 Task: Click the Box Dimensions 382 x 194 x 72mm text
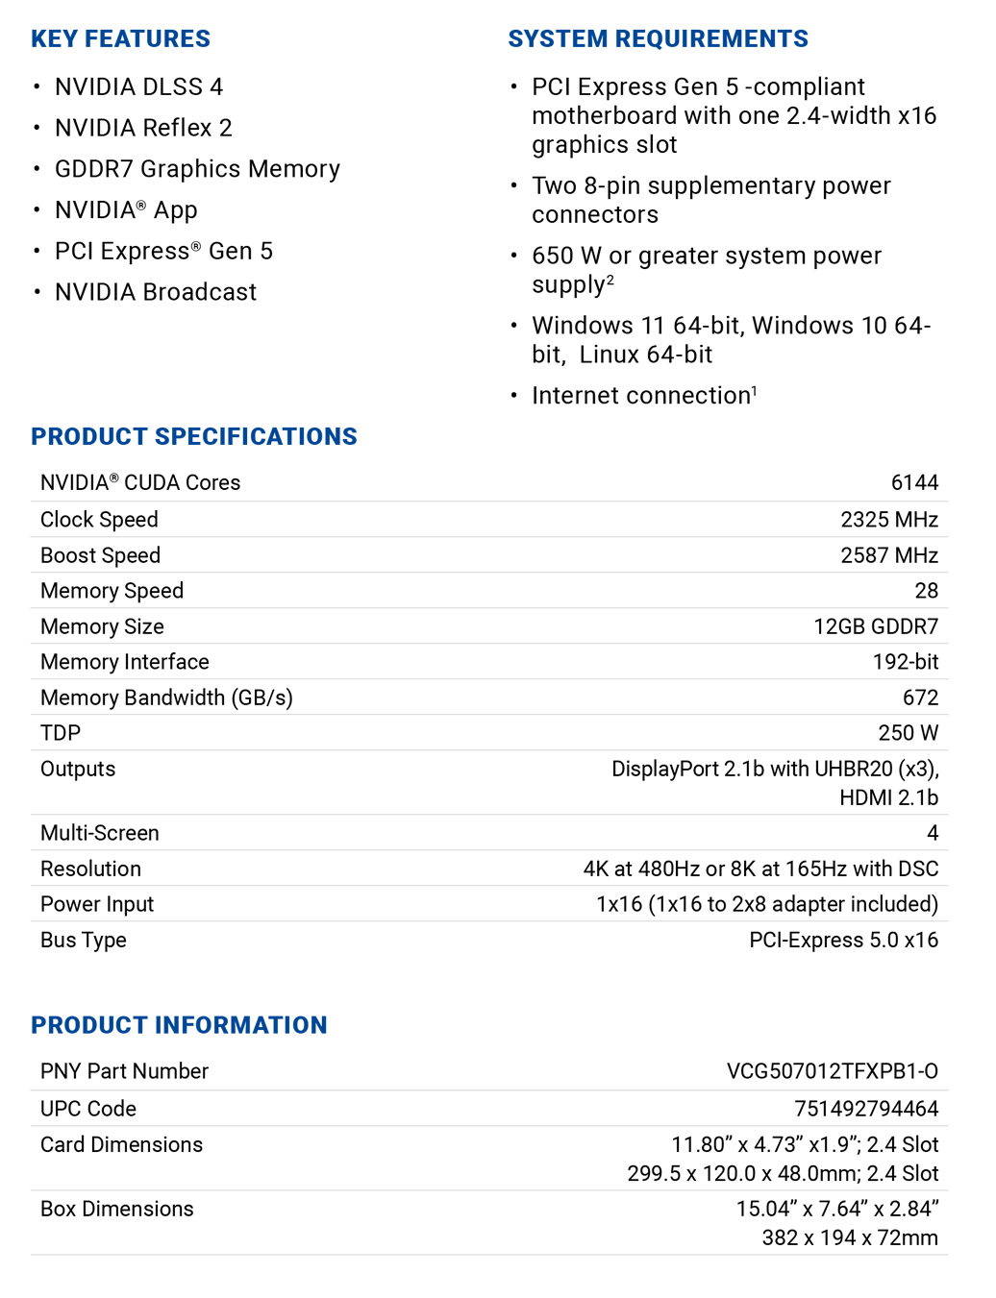(850, 1237)
